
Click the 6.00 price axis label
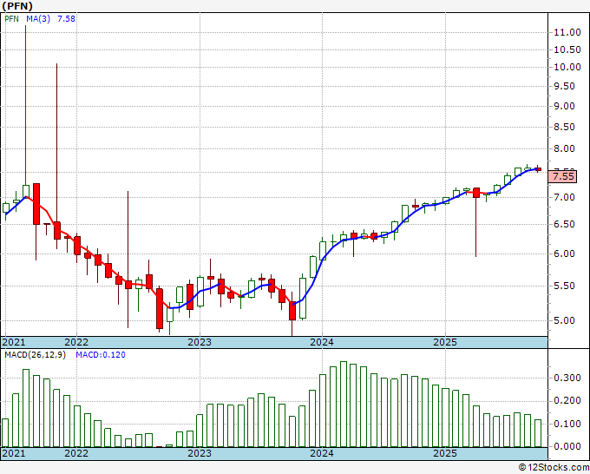coord(565,253)
